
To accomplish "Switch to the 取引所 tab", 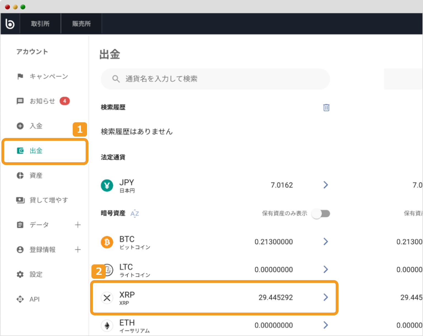I will pyautogui.click(x=40, y=23).
